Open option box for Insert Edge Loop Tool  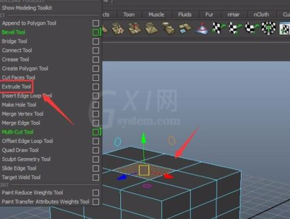(x=95, y=96)
